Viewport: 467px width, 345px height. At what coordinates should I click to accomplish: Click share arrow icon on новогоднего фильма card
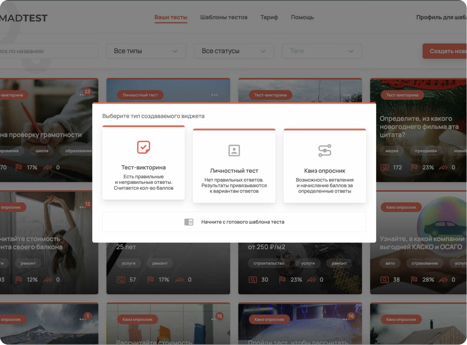[443, 167]
